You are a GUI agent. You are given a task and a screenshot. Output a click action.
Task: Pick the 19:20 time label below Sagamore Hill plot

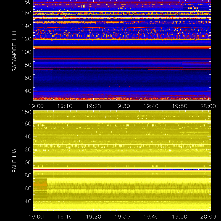coord(94,106)
